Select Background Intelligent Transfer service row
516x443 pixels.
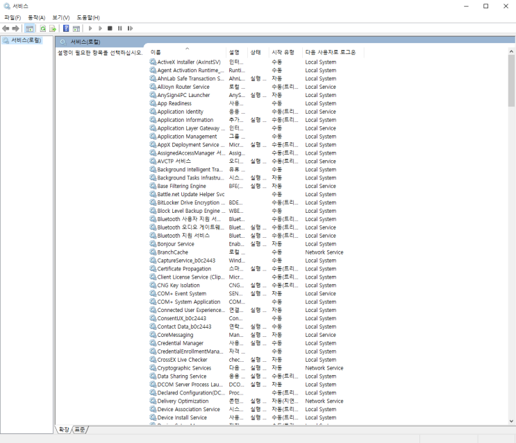point(256,169)
